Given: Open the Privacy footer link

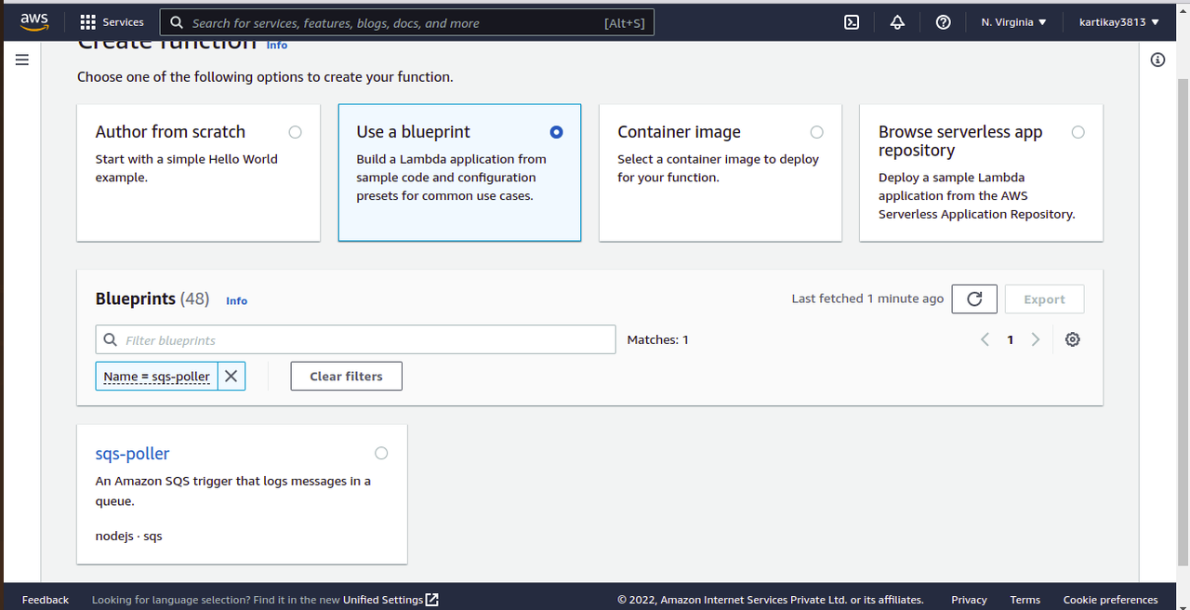Looking at the screenshot, I should [x=969, y=600].
